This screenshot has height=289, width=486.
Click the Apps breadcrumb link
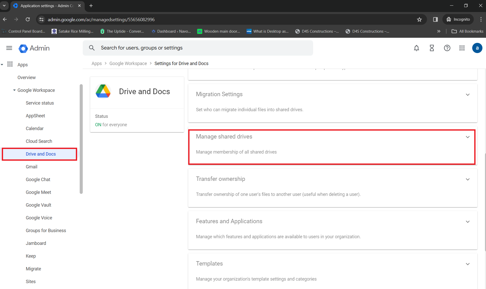pyautogui.click(x=97, y=63)
